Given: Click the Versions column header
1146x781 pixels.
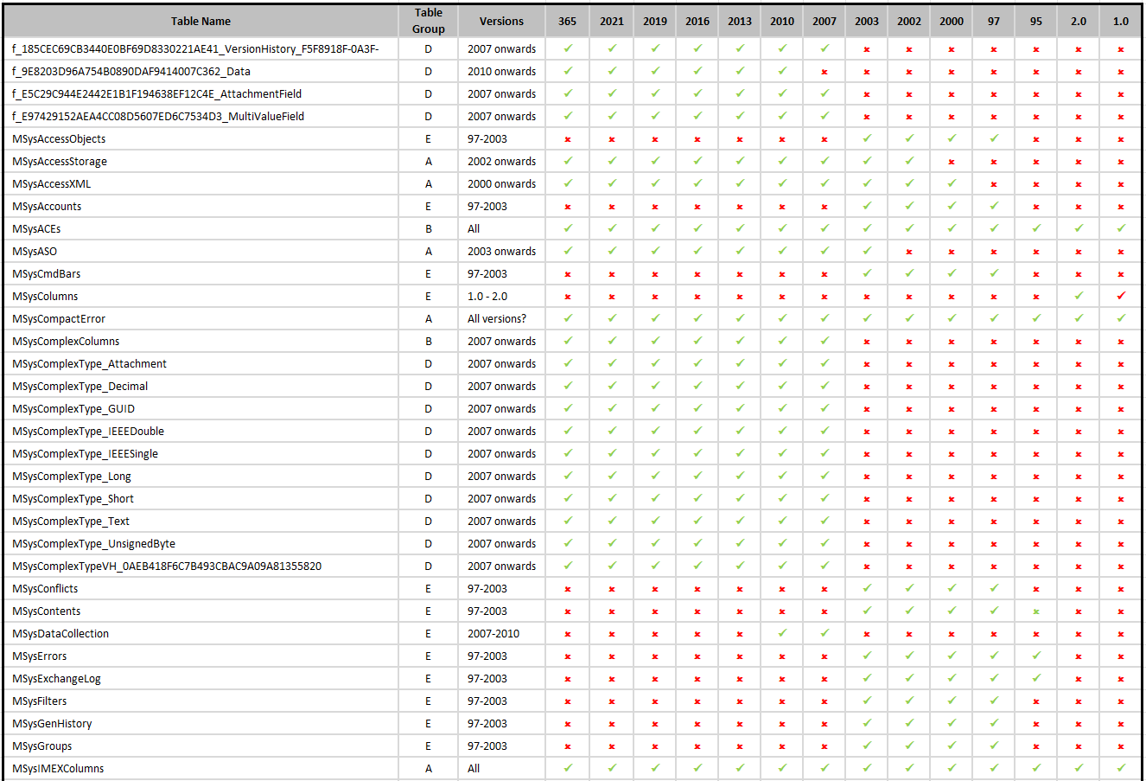Looking at the screenshot, I should (501, 21).
